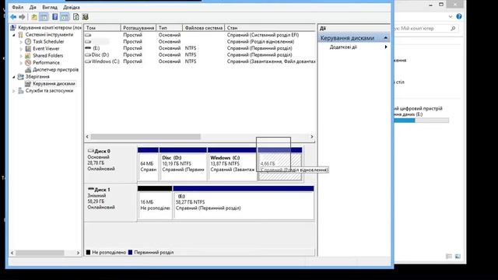Go back with the blue left arrow

tap(13, 17)
